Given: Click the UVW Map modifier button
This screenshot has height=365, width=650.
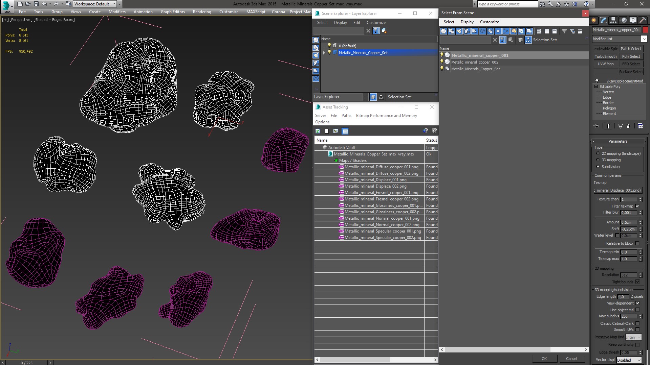Looking at the screenshot, I should 606,64.
